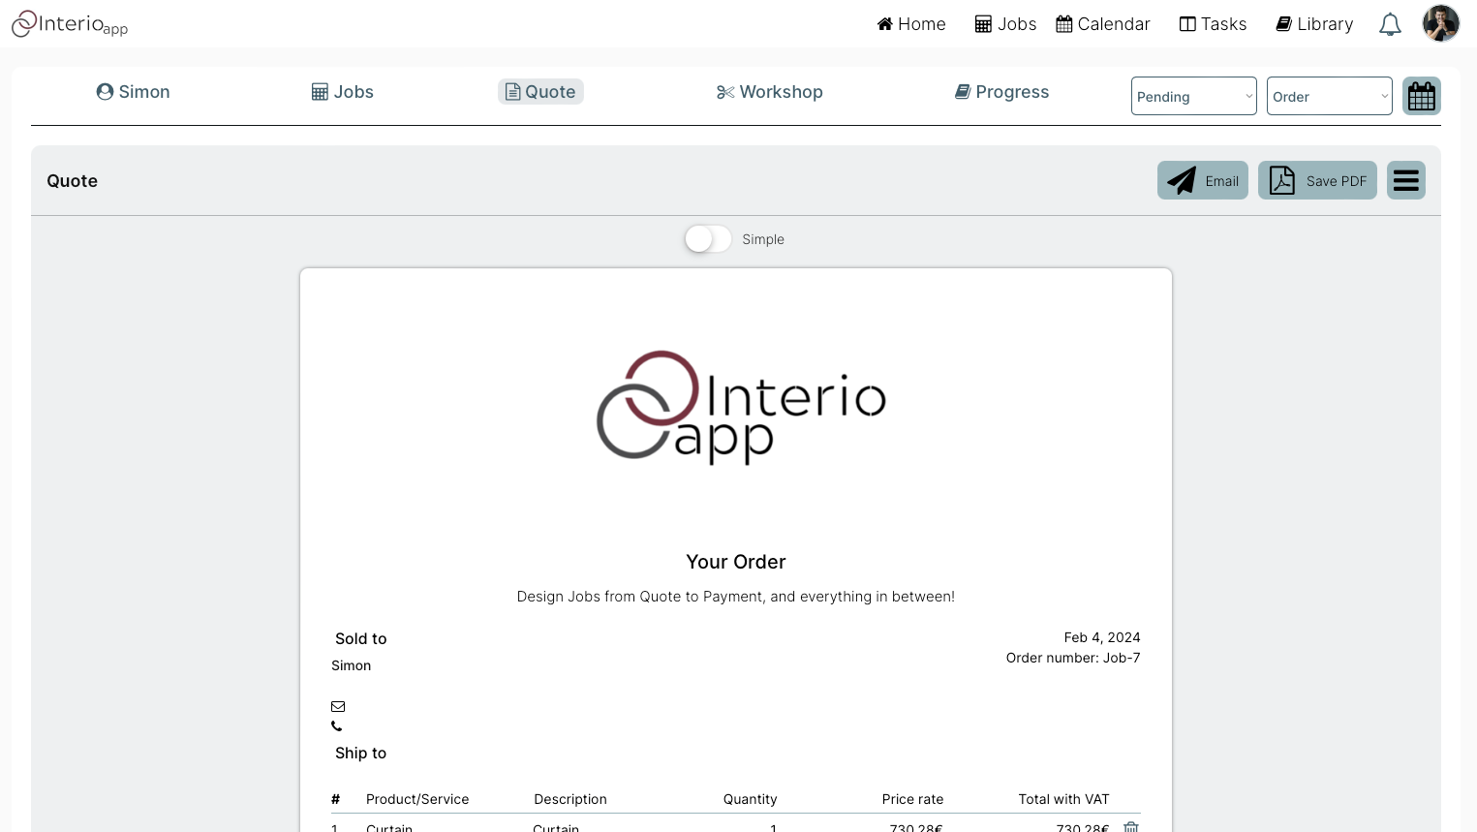Switch to the Jobs tab under Simon
Image resolution: width=1477 pixels, height=832 pixels.
pos(343,92)
